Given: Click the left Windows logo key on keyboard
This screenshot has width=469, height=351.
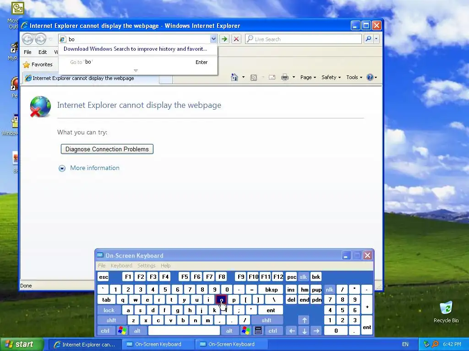Looking at the screenshot, I should pos(122,331).
